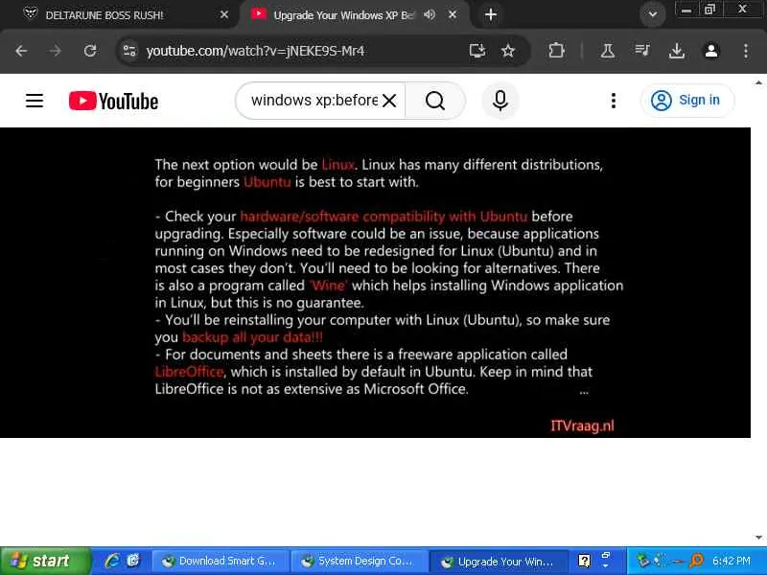
Task: Run YouTube search with magnifier button
Action: pos(435,101)
